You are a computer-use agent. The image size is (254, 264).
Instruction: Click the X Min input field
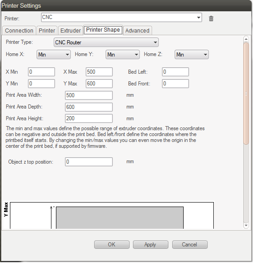click(x=42, y=72)
